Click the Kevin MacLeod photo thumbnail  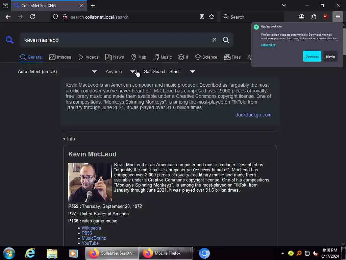click(90, 182)
